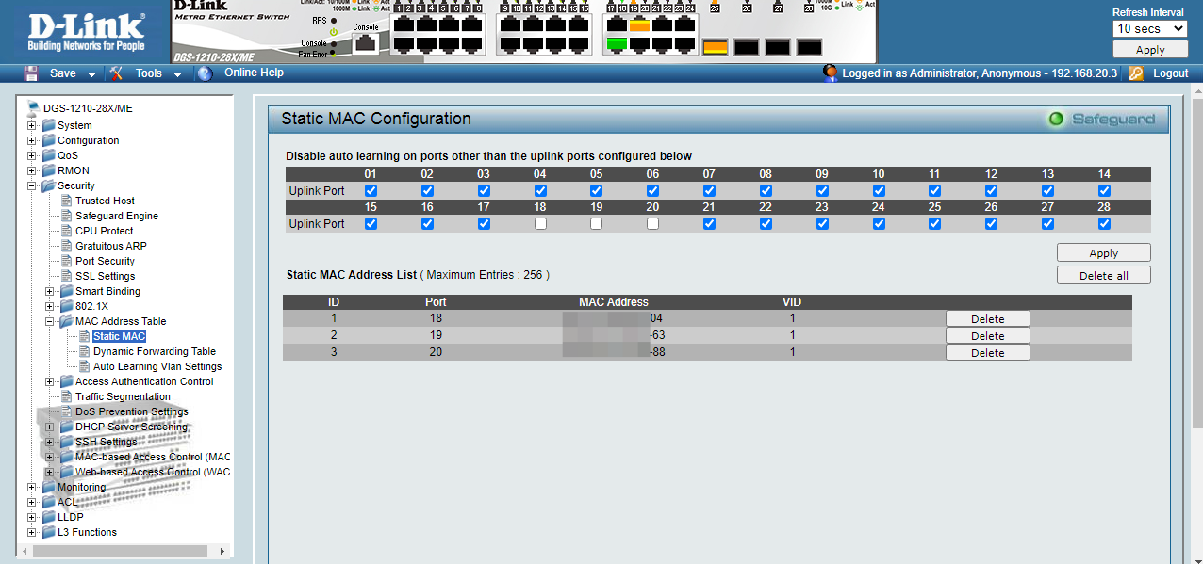Click the System folder icon
Image resolution: width=1203 pixels, height=564 pixels.
(x=49, y=125)
